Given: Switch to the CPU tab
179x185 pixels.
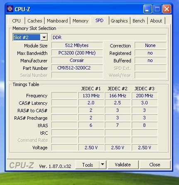Looking at the screenshot, I should pyautogui.click(x=16, y=21).
